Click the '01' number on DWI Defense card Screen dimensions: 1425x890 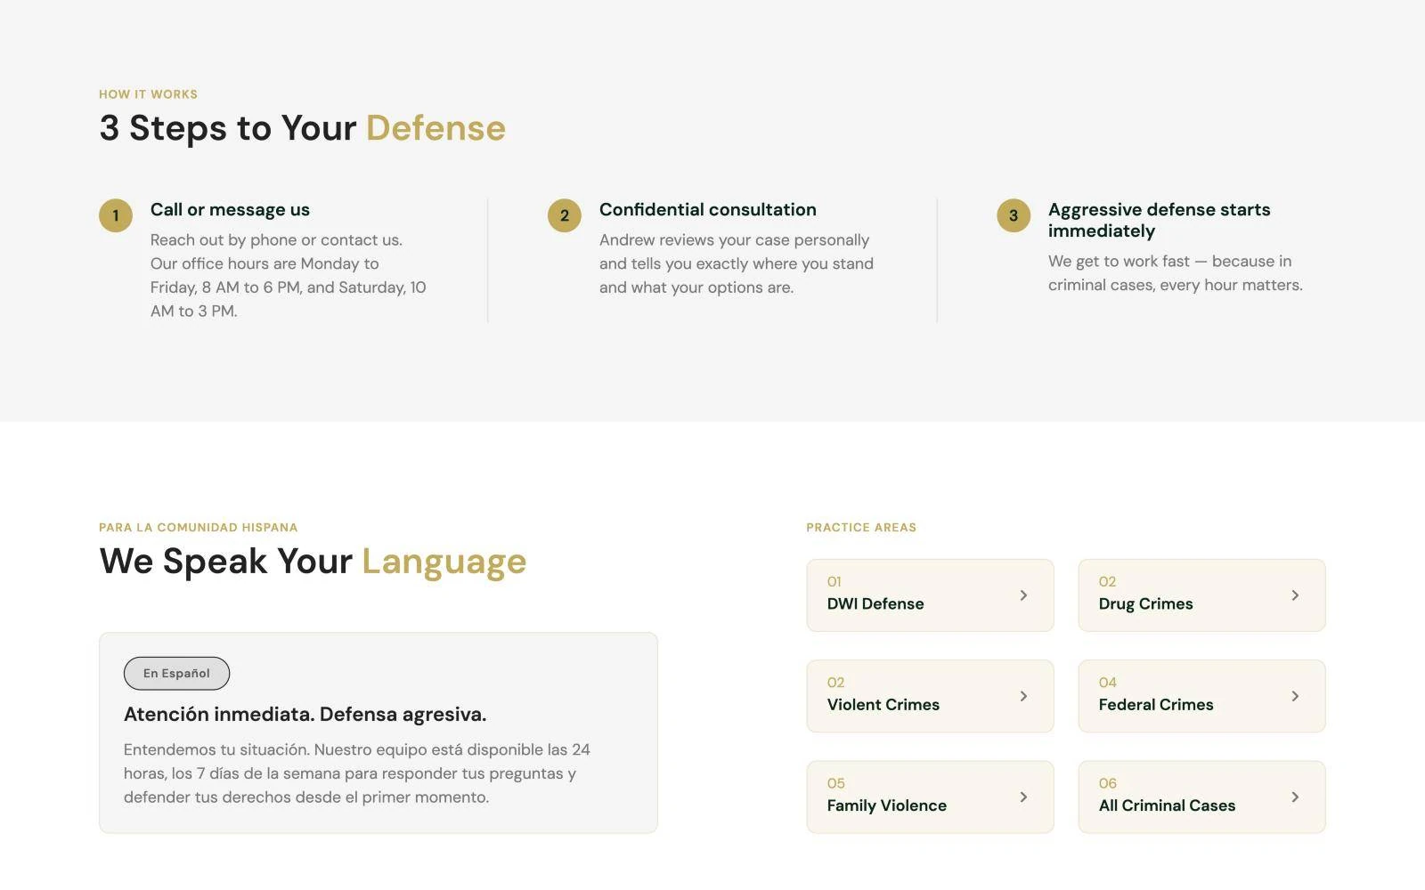[x=835, y=582]
